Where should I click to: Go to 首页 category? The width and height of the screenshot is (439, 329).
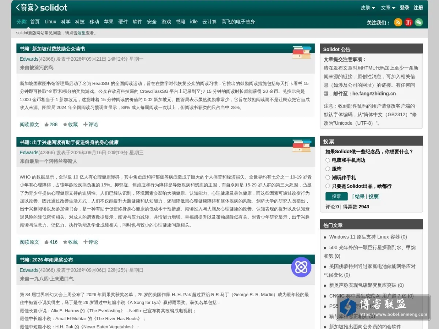click(x=35, y=22)
